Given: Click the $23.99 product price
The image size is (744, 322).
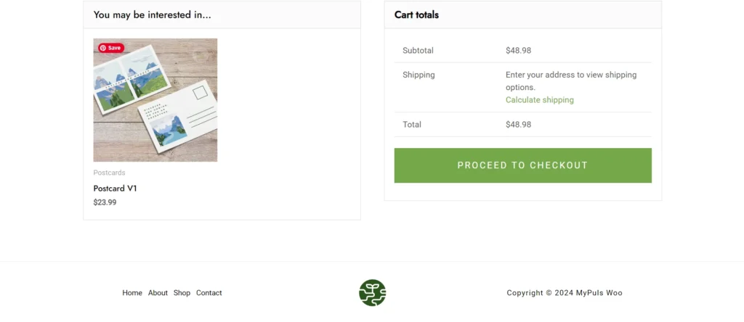Looking at the screenshot, I should 105,202.
